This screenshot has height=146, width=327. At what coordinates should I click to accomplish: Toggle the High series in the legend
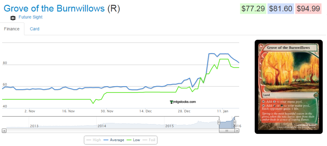coord(94,140)
